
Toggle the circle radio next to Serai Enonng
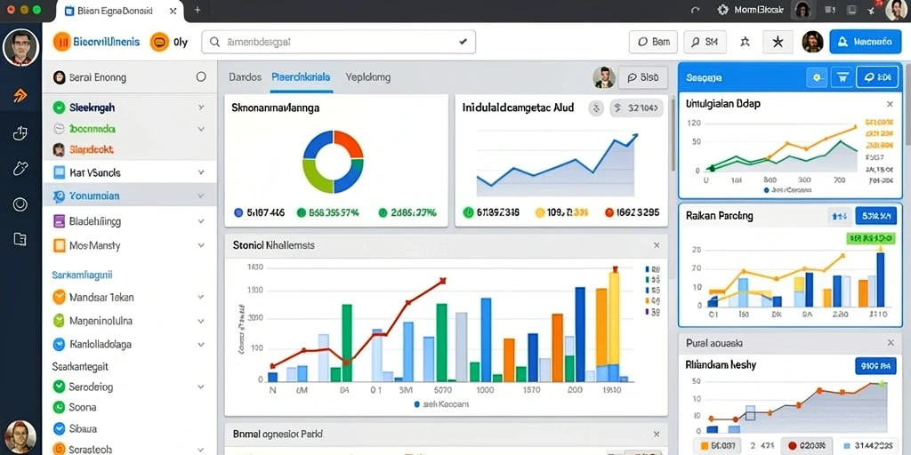click(x=201, y=76)
